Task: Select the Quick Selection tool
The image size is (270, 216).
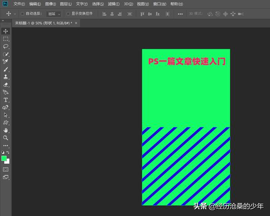Action: click(x=5, y=54)
